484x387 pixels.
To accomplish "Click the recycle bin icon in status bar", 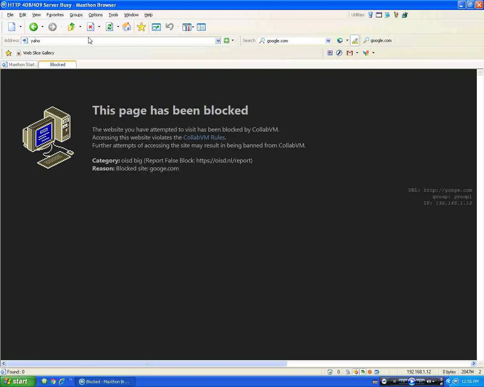I will [330, 372].
